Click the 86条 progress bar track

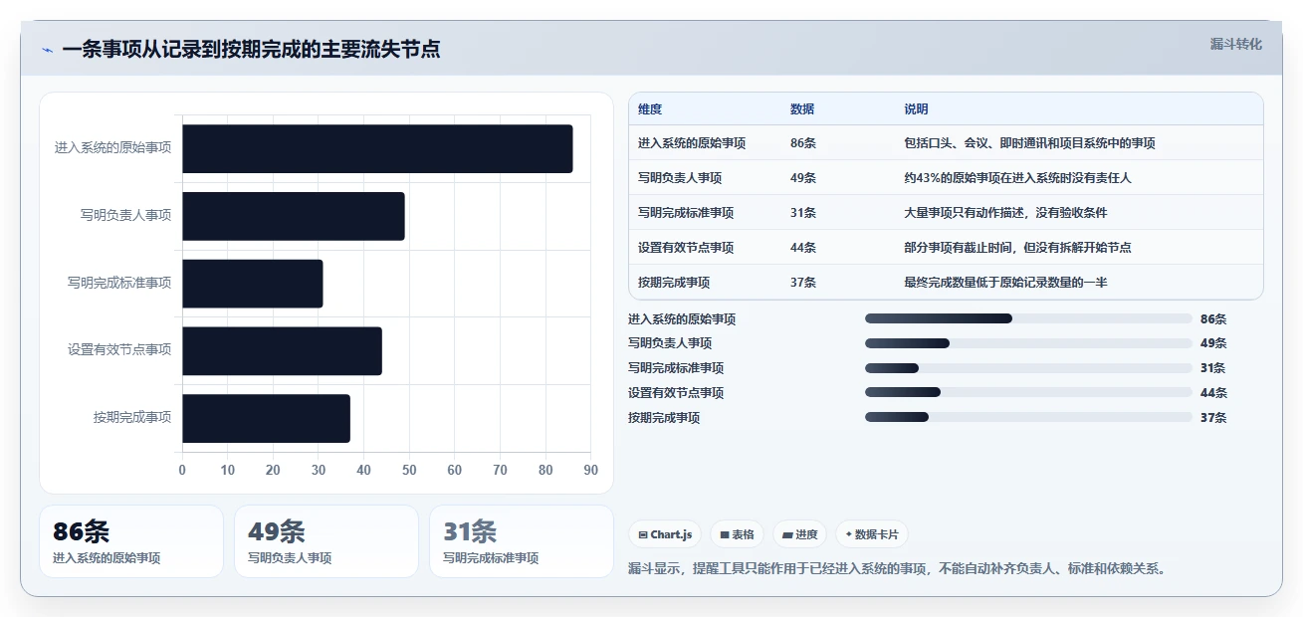[1028, 318]
